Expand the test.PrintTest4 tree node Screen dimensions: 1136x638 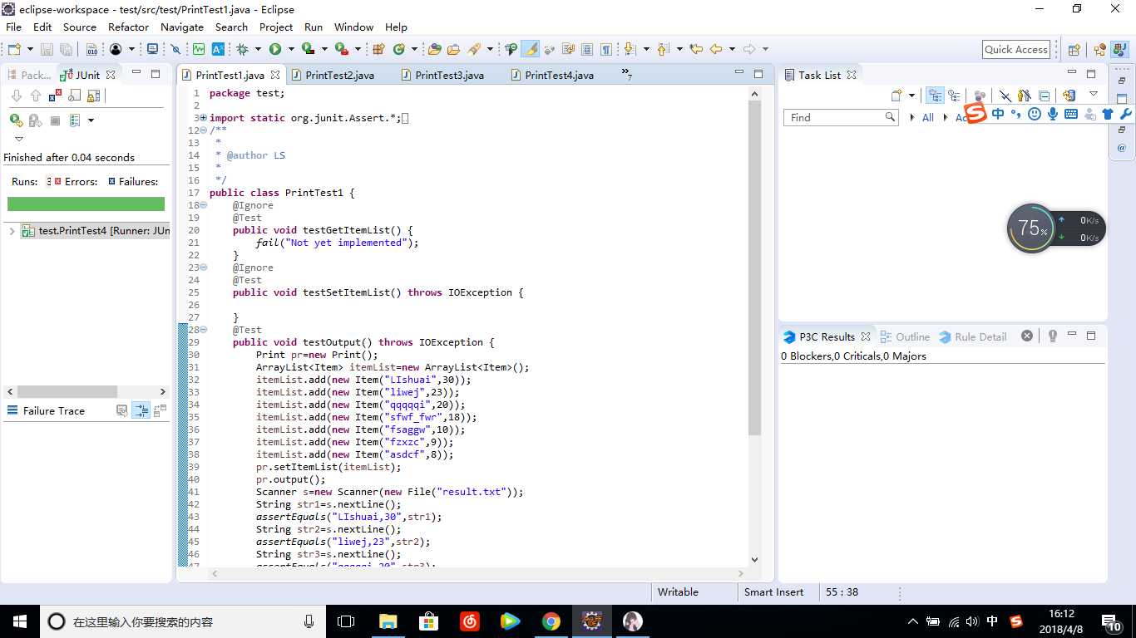point(12,231)
